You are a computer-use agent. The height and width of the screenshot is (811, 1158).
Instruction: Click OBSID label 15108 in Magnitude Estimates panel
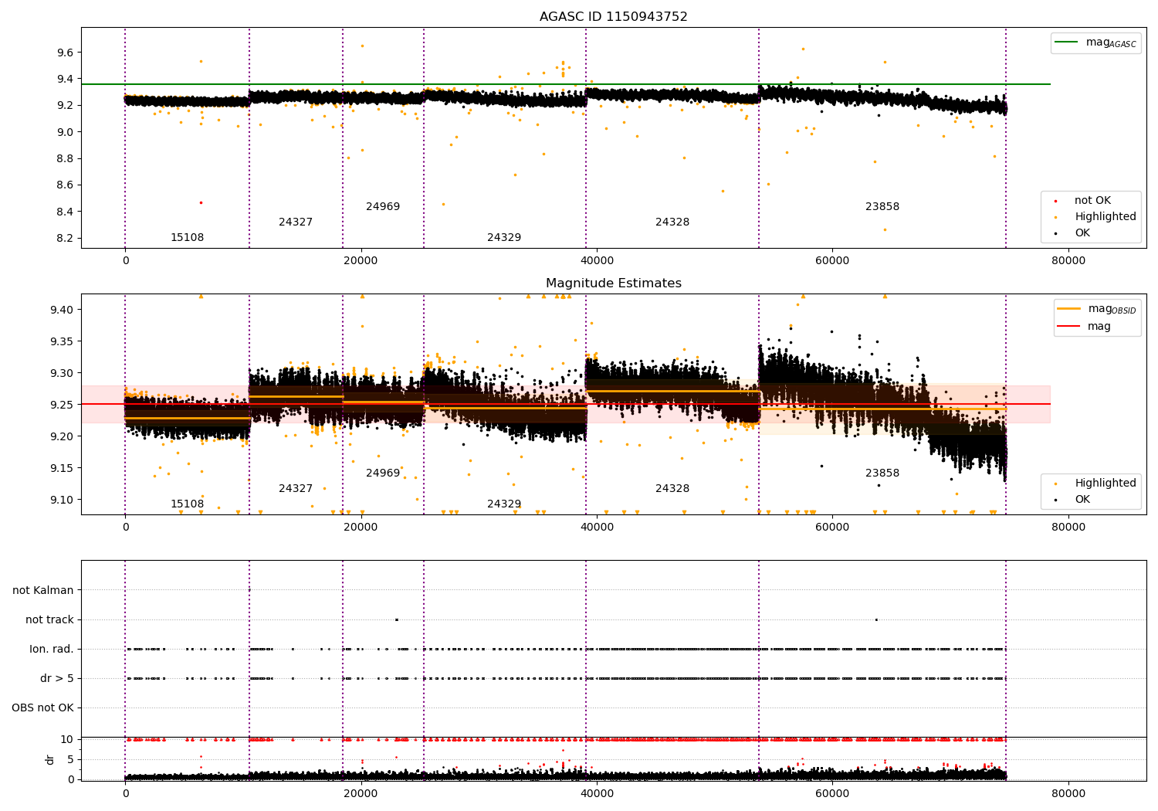click(x=187, y=504)
